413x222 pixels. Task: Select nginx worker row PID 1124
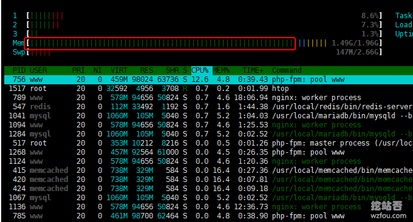click(x=208, y=161)
